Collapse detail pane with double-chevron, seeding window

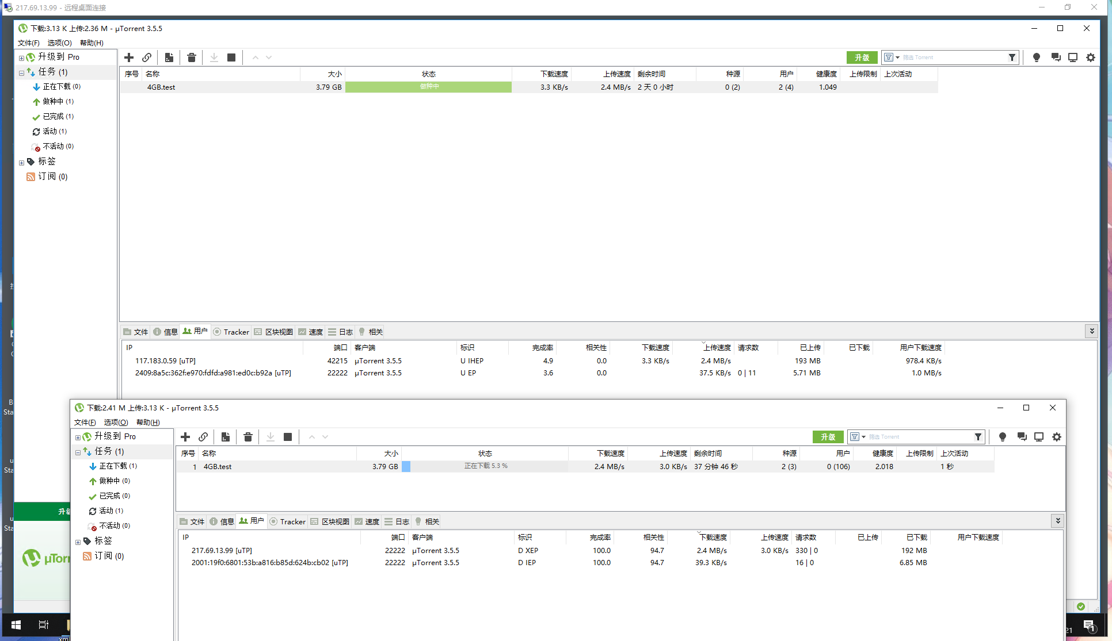click(1091, 331)
